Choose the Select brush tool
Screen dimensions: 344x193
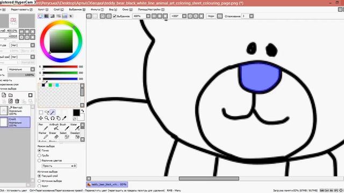64,135
